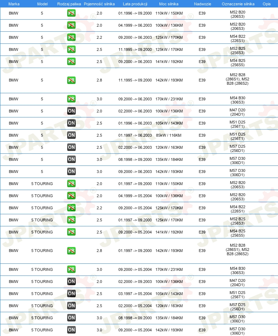Select M54 B22 (226S1) in 09.2000 -> 06.2003 row

coord(237,38)
